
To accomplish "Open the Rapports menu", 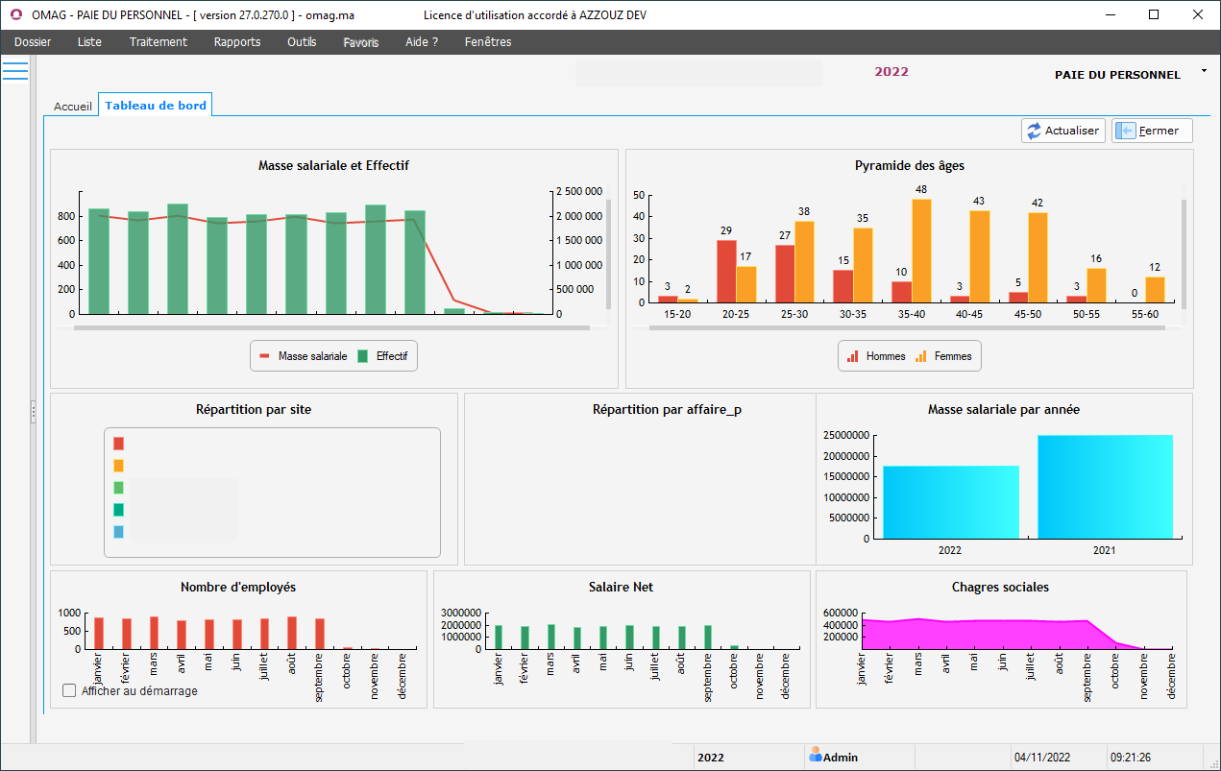I will (237, 42).
